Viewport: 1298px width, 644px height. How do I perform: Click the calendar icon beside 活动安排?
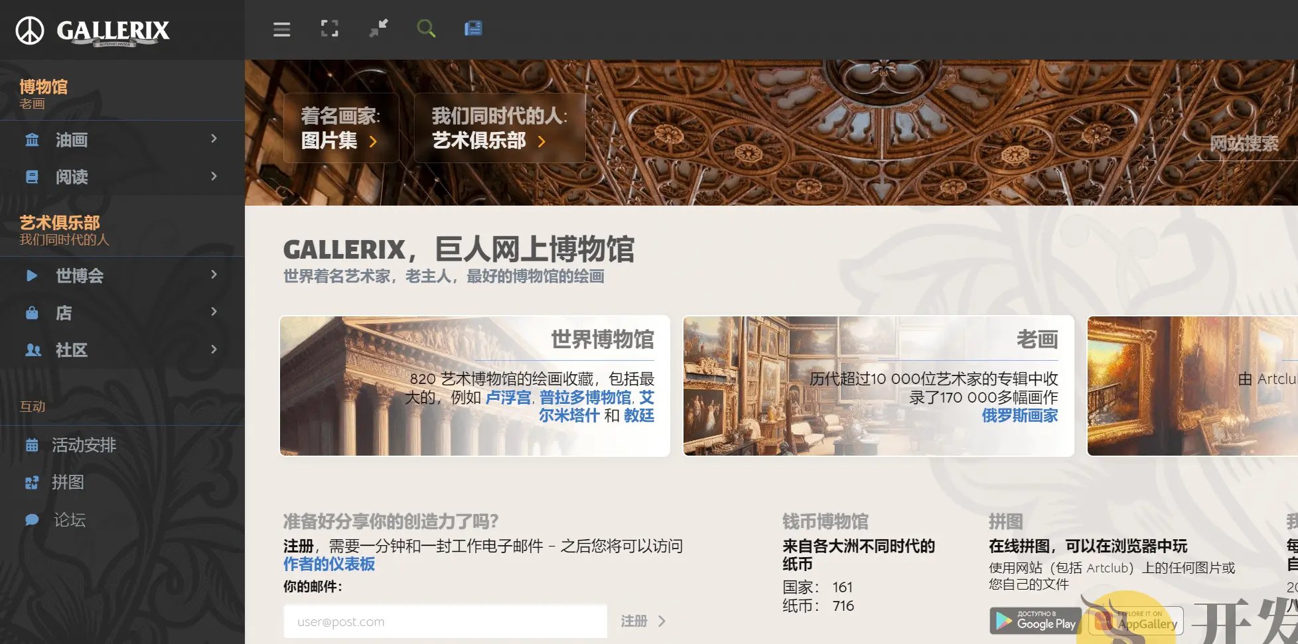pos(32,445)
